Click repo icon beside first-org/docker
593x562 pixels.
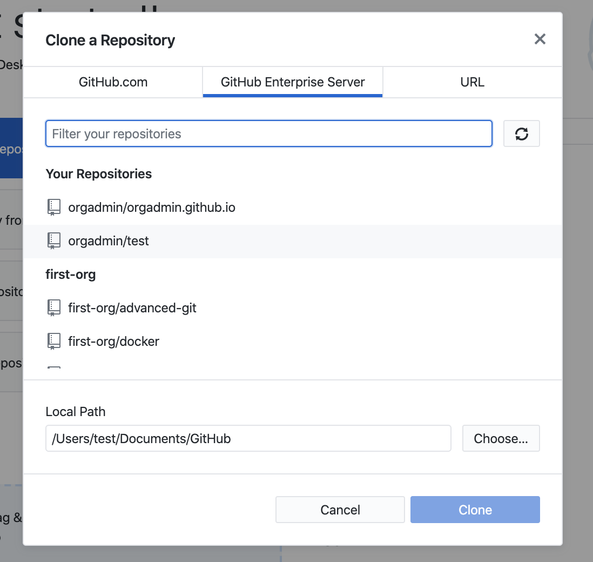point(53,342)
